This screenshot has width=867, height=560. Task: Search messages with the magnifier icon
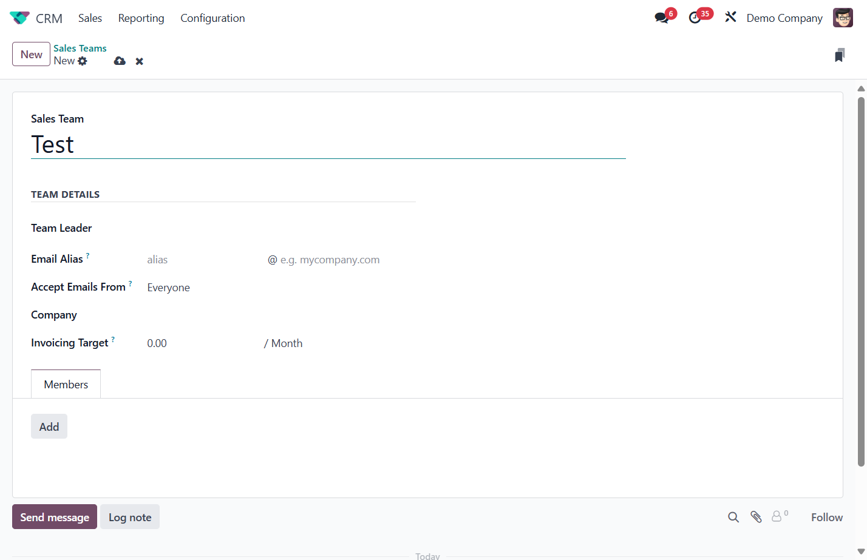pyautogui.click(x=733, y=517)
